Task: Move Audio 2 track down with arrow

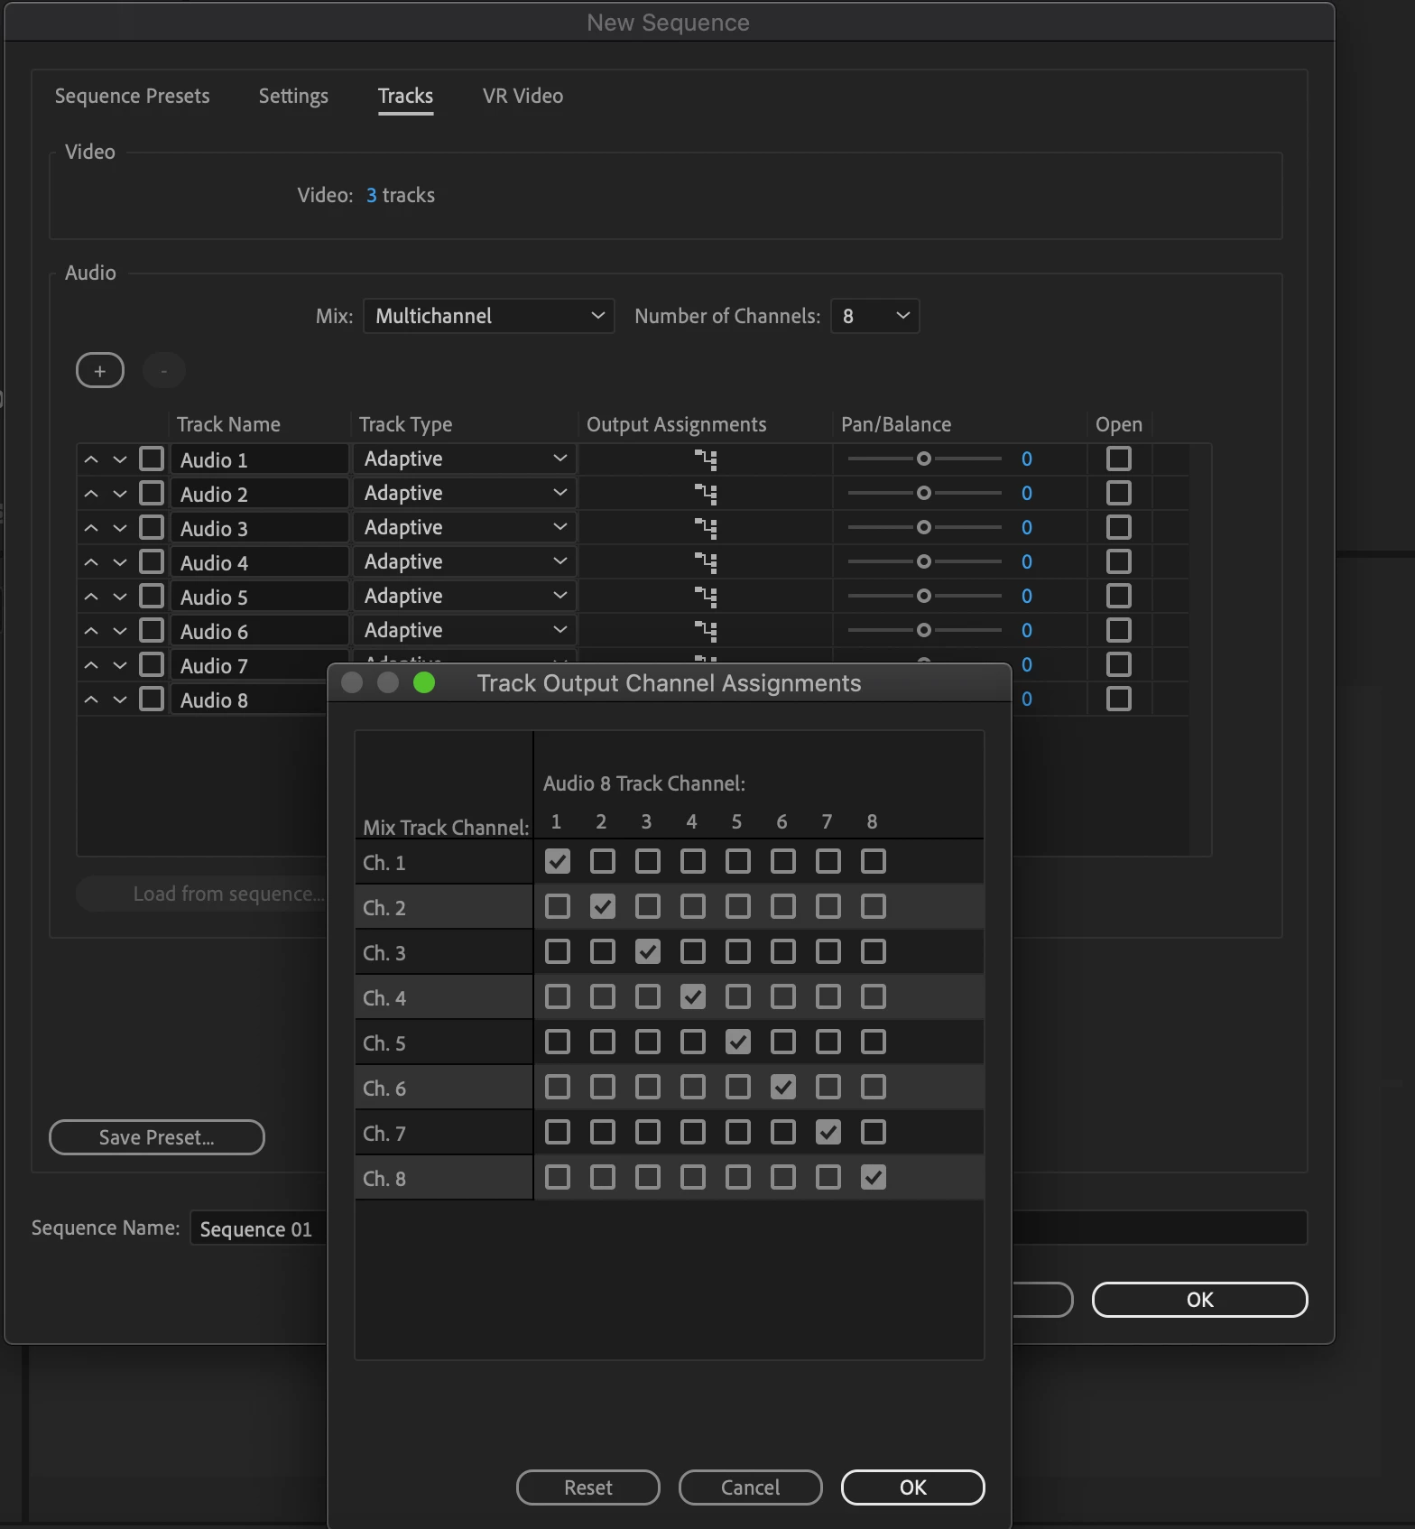Action: (x=120, y=494)
